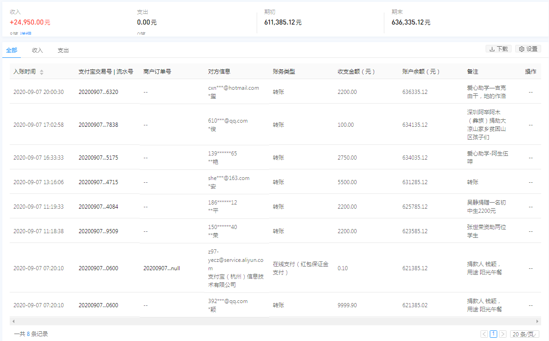Click 在线支付（红包保证金支付） type cell
549x341 pixels.
[301, 268]
